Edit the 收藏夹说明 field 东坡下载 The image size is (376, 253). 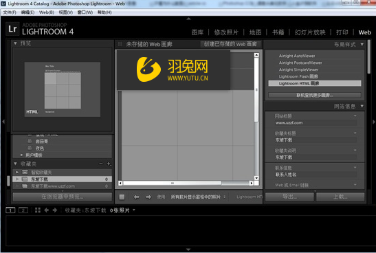[x=316, y=157]
